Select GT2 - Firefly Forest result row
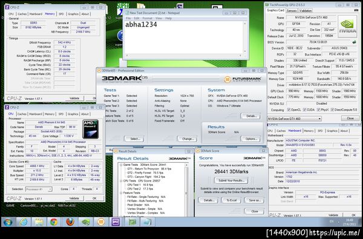The height and width of the screenshot is (239, 363). [145, 173]
